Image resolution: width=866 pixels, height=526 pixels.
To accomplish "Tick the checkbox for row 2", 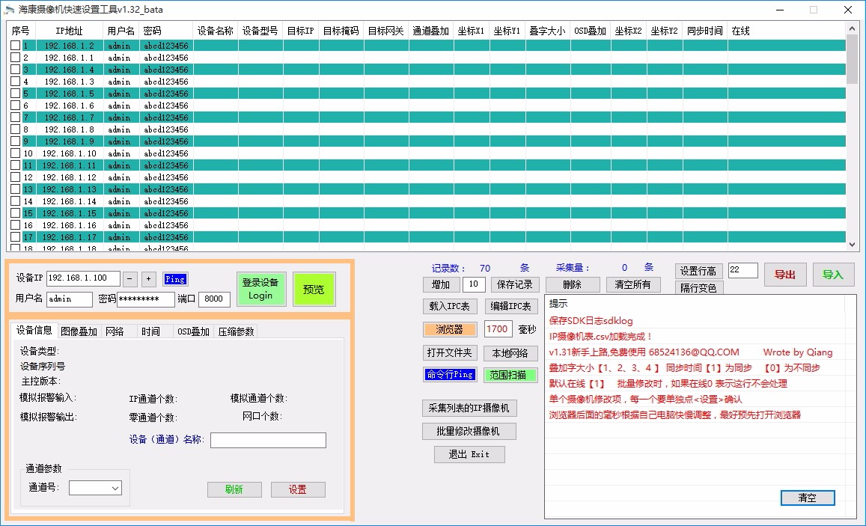I will (16, 58).
